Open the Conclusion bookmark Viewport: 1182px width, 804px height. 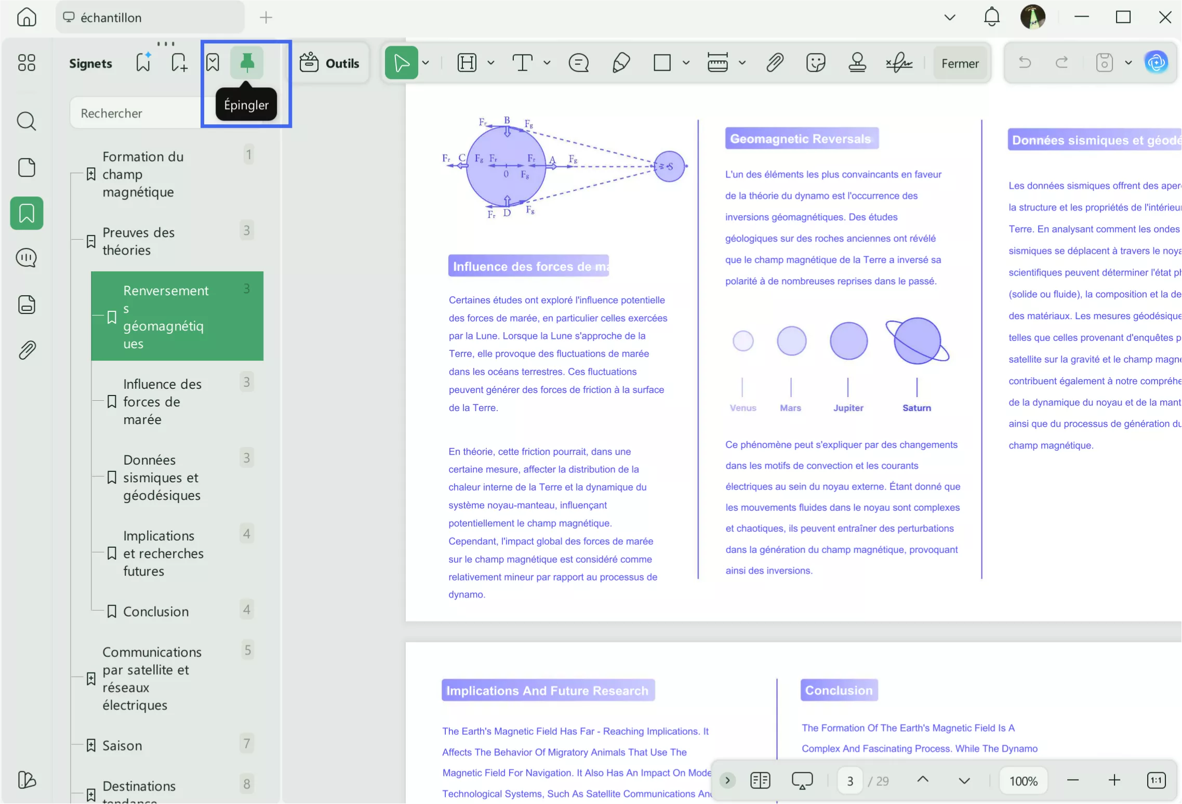[x=156, y=611]
